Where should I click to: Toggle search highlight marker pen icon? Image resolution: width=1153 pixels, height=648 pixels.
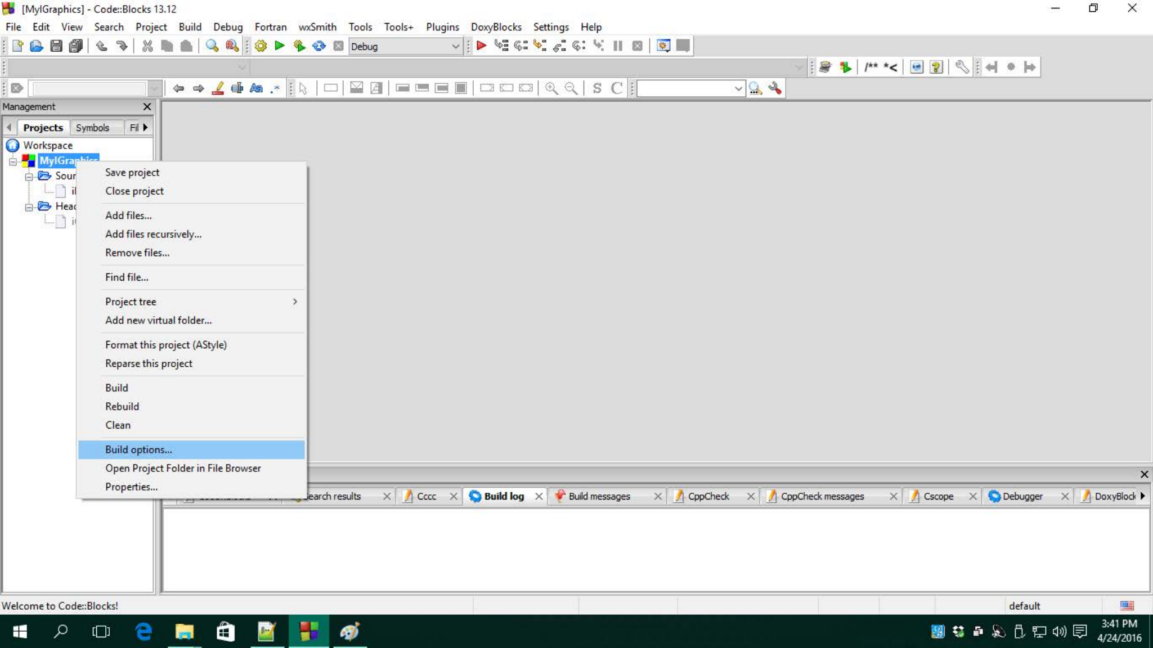coord(218,88)
